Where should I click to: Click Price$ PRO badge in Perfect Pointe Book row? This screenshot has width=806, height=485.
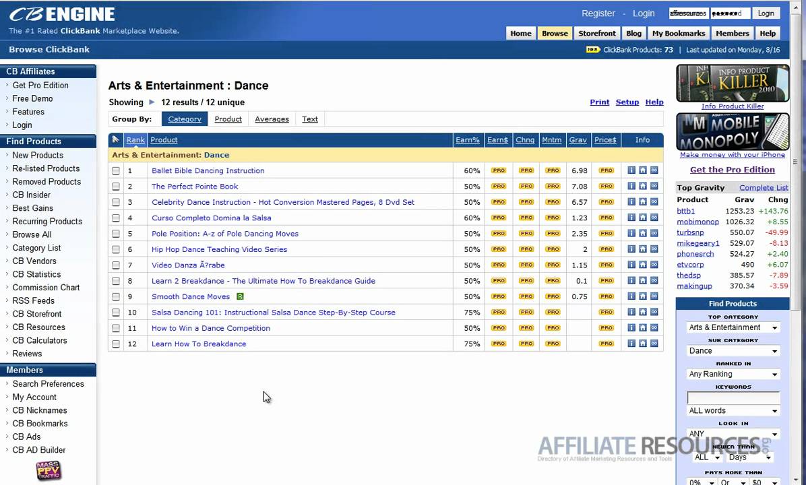(x=606, y=186)
